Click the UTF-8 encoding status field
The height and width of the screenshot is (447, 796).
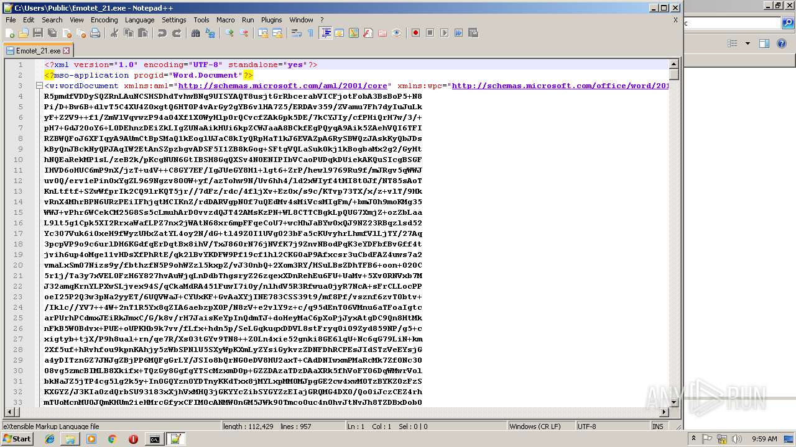(x=613, y=427)
